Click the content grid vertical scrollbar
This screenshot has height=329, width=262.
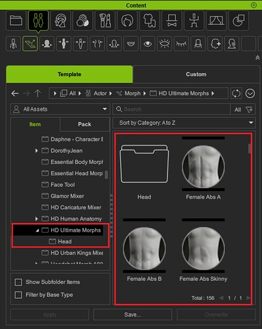pyautogui.click(x=250, y=149)
